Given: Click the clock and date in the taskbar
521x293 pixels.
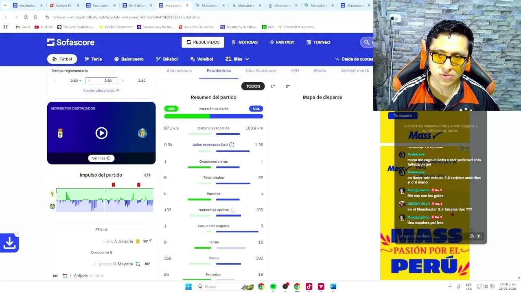Looking at the screenshot, I should point(507,286).
